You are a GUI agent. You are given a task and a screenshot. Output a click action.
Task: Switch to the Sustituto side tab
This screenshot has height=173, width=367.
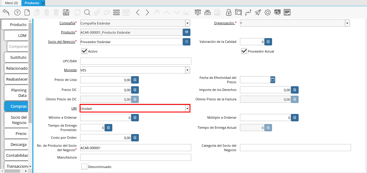18,57
